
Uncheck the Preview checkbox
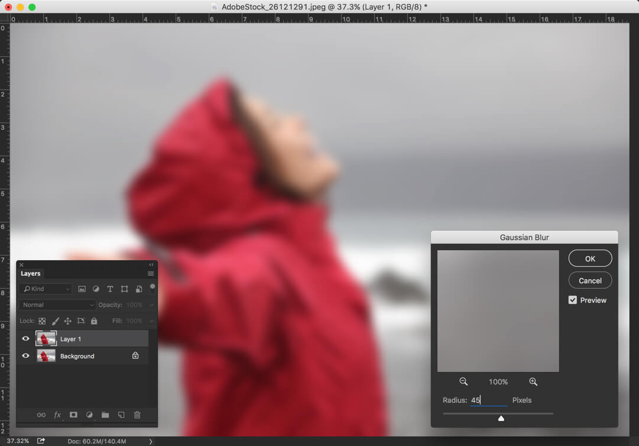coord(573,300)
